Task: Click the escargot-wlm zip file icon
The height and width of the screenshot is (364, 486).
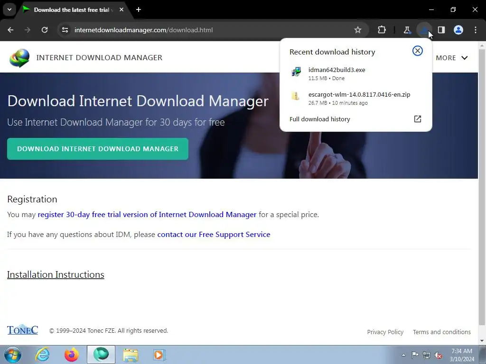Action: tap(296, 96)
